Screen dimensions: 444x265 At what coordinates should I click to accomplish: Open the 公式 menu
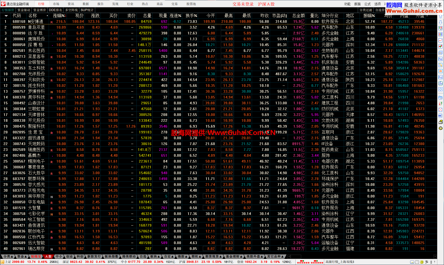pos(368,4)
